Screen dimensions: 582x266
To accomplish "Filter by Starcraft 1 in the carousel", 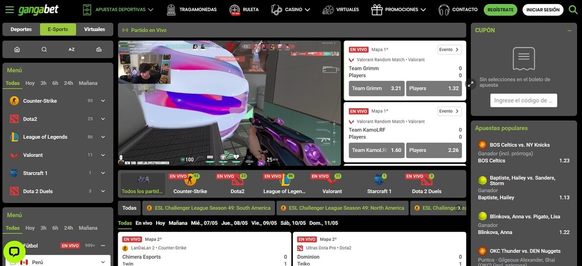I will (380, 184).
